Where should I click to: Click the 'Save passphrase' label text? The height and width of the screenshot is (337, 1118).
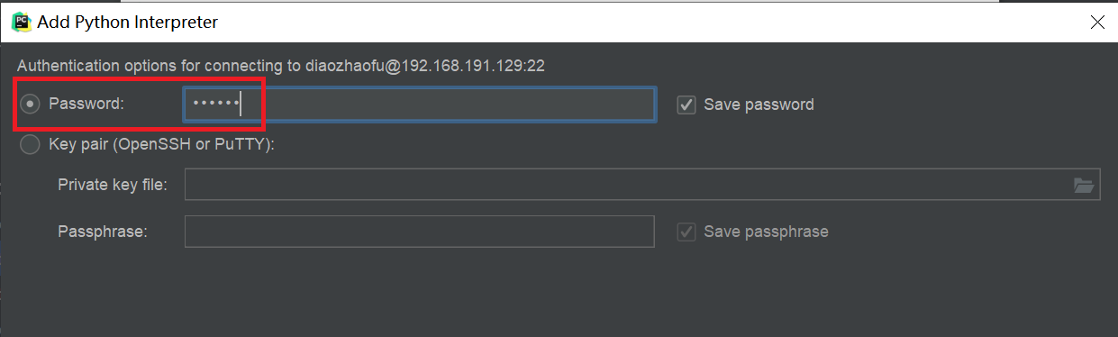click(x=766, y=232)
